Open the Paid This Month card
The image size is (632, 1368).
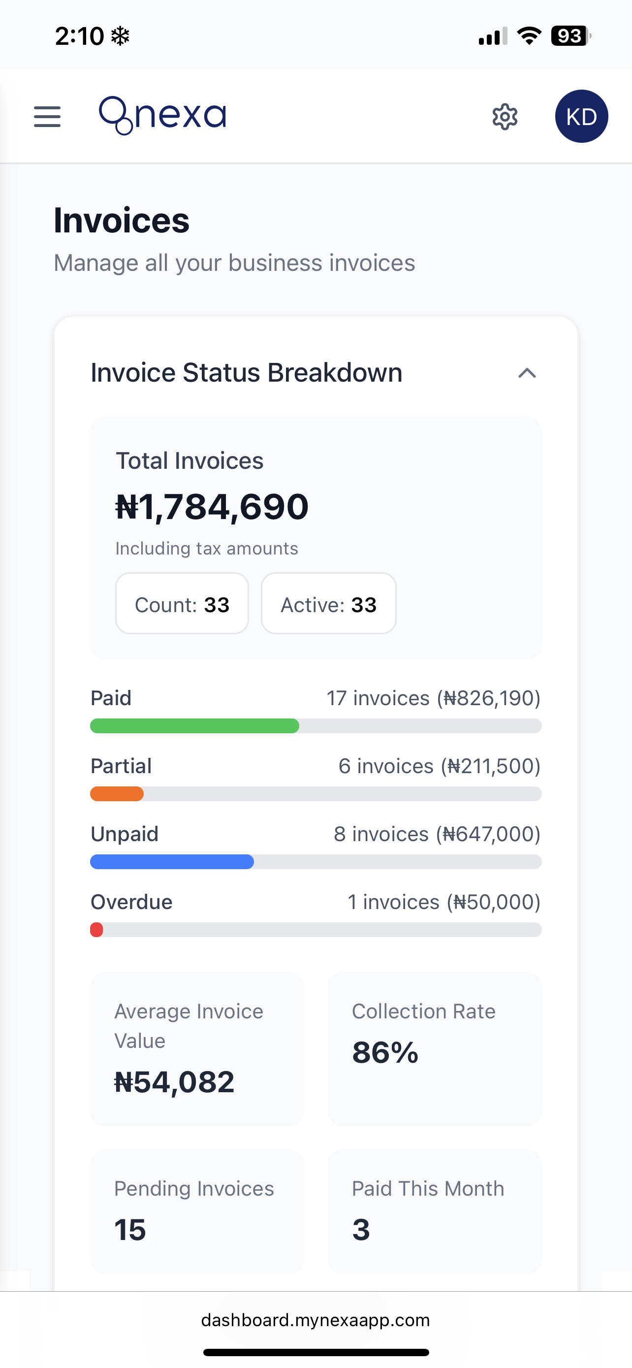coord(435,1211)
